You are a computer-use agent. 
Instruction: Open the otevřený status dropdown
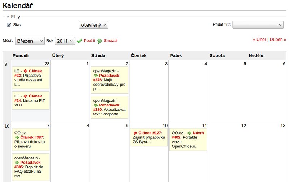pos(94,25)
